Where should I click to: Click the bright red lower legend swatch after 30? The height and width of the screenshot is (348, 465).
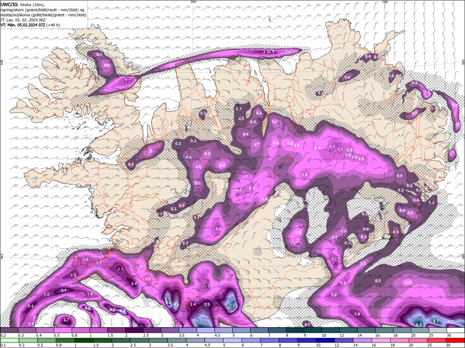click(456, 340)
